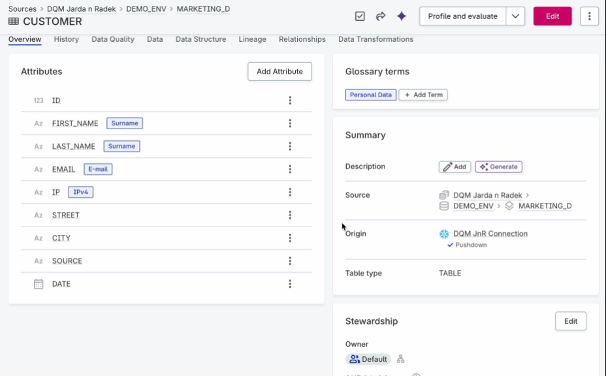The image size is (606, 376).
Task: Open the CITY attribute
Action: [61, 238]
